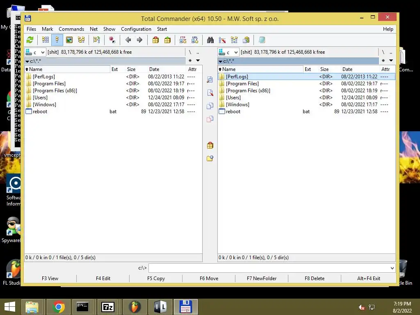Sort right panel by Date column header
The image size is (420, 315).
pos(360,69)
